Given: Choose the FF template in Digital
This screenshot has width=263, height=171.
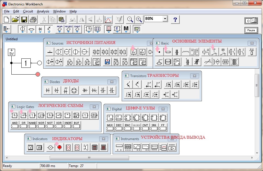Looking at the screenshot, I should point(163,127).
